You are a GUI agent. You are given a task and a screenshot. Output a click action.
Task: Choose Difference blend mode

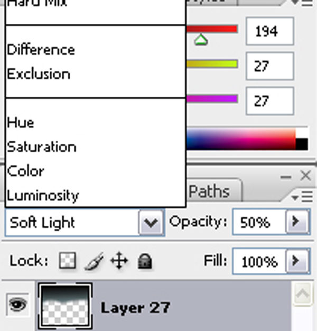41,50
